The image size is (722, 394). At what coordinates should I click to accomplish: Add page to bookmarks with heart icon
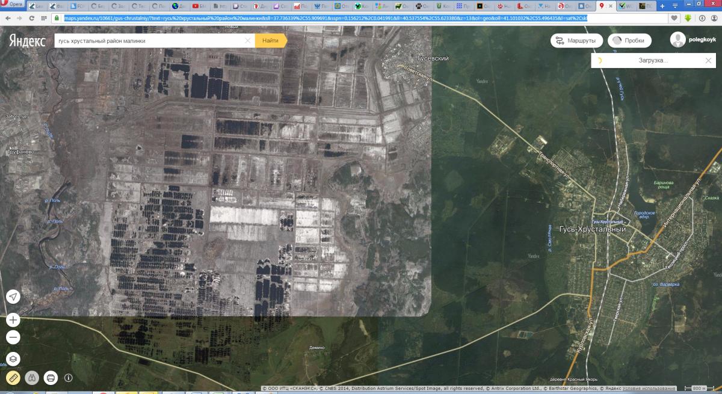[674, 18]
